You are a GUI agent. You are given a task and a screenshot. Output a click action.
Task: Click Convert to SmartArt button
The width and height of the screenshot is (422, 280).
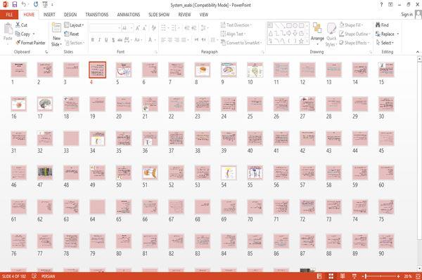pyautogui.click(x=241, y=43)
